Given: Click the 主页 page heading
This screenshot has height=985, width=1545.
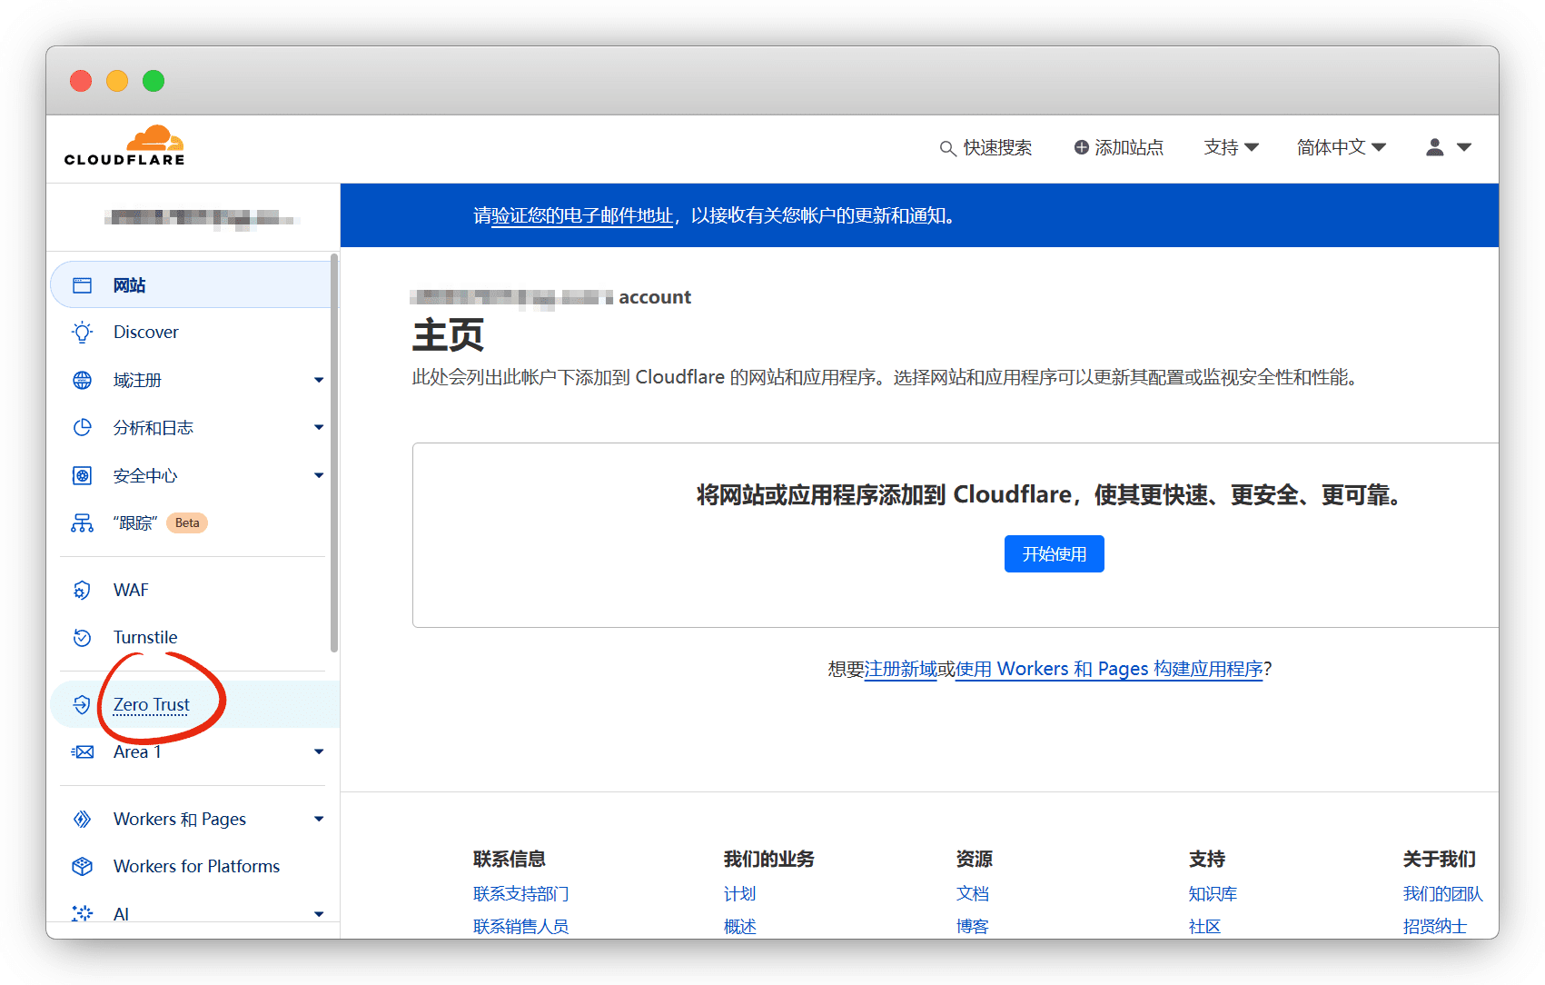Looking at the screenshot, I should coord(448,335).
